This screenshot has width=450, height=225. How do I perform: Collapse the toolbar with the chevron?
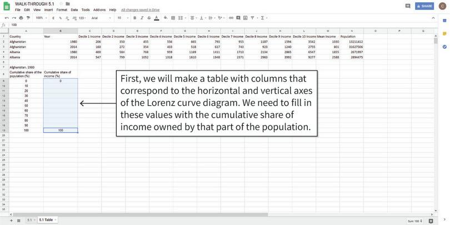click(x=433, y=18)
